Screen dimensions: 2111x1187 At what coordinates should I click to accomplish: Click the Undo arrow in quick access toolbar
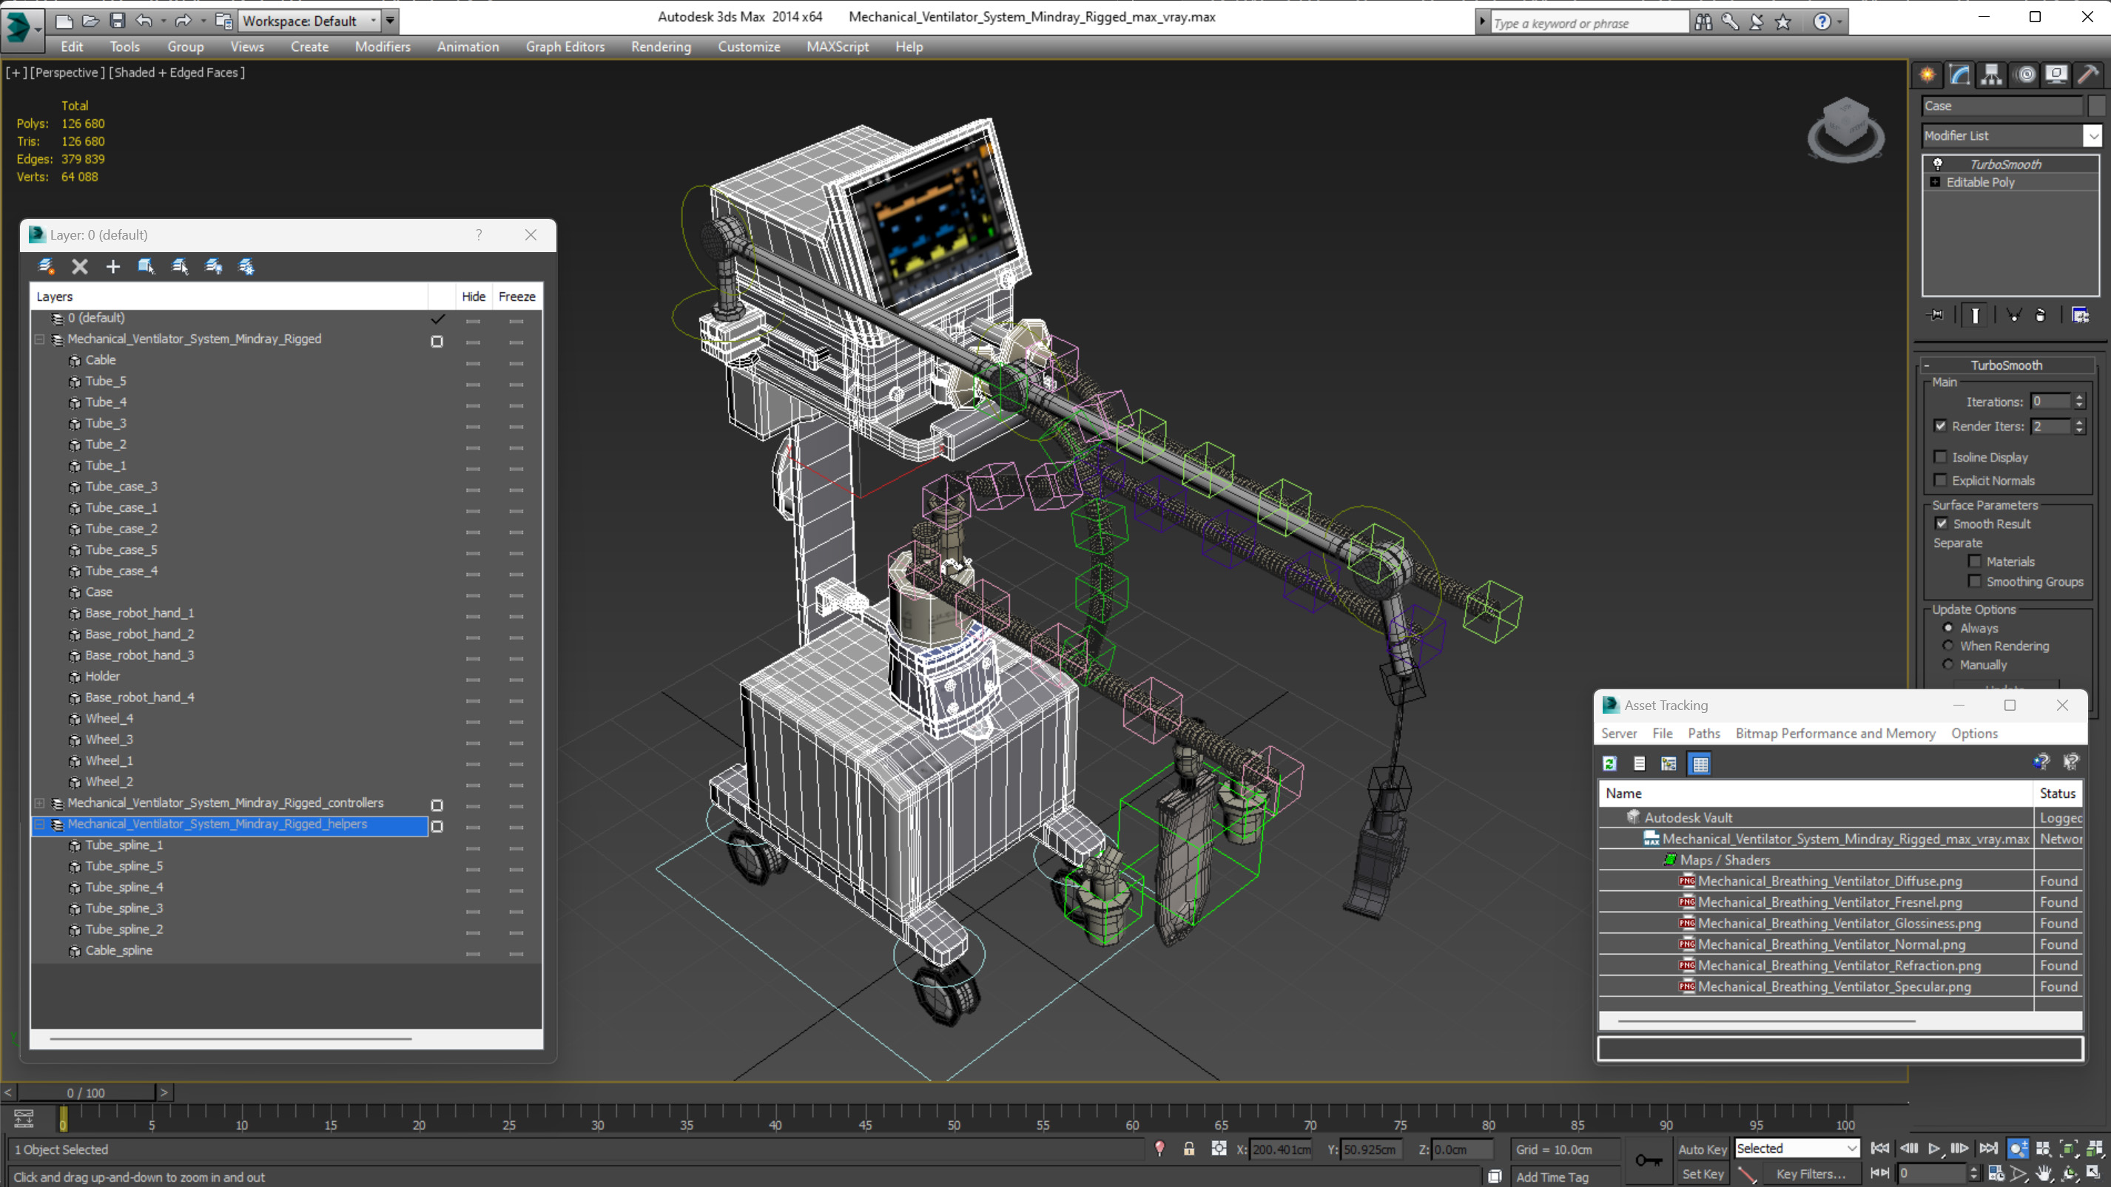(144, 21)
